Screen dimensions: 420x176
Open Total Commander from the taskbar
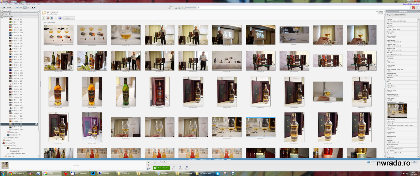coord(80,173)
